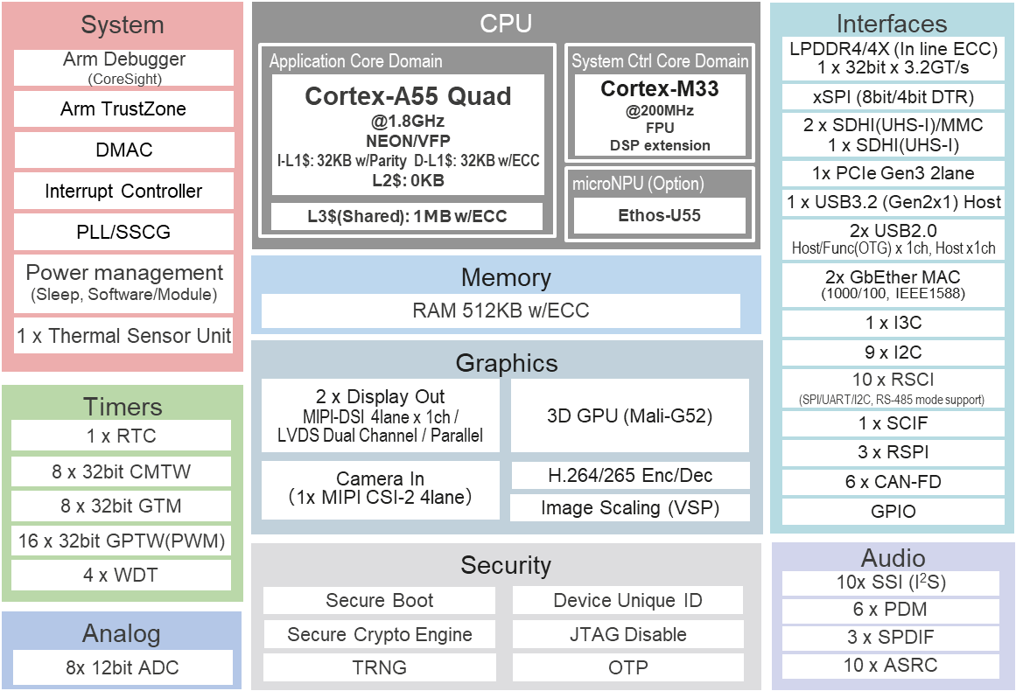
Task: Select the Power management block
Action: pyautogui.click(x=123, y=283)
